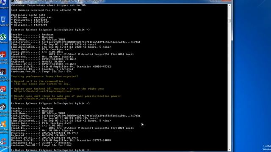Launch the Torrent desktop shortcut
Image resolution: width=271 pixels, height=152 pixels.
[4, 38]
